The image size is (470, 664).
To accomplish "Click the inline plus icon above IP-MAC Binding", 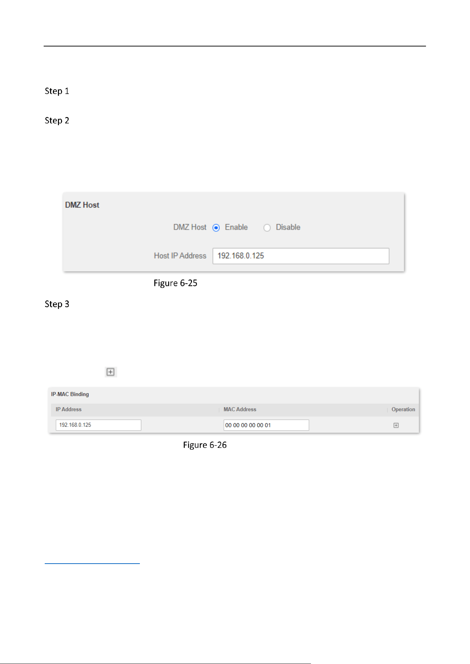I will 111,372.
